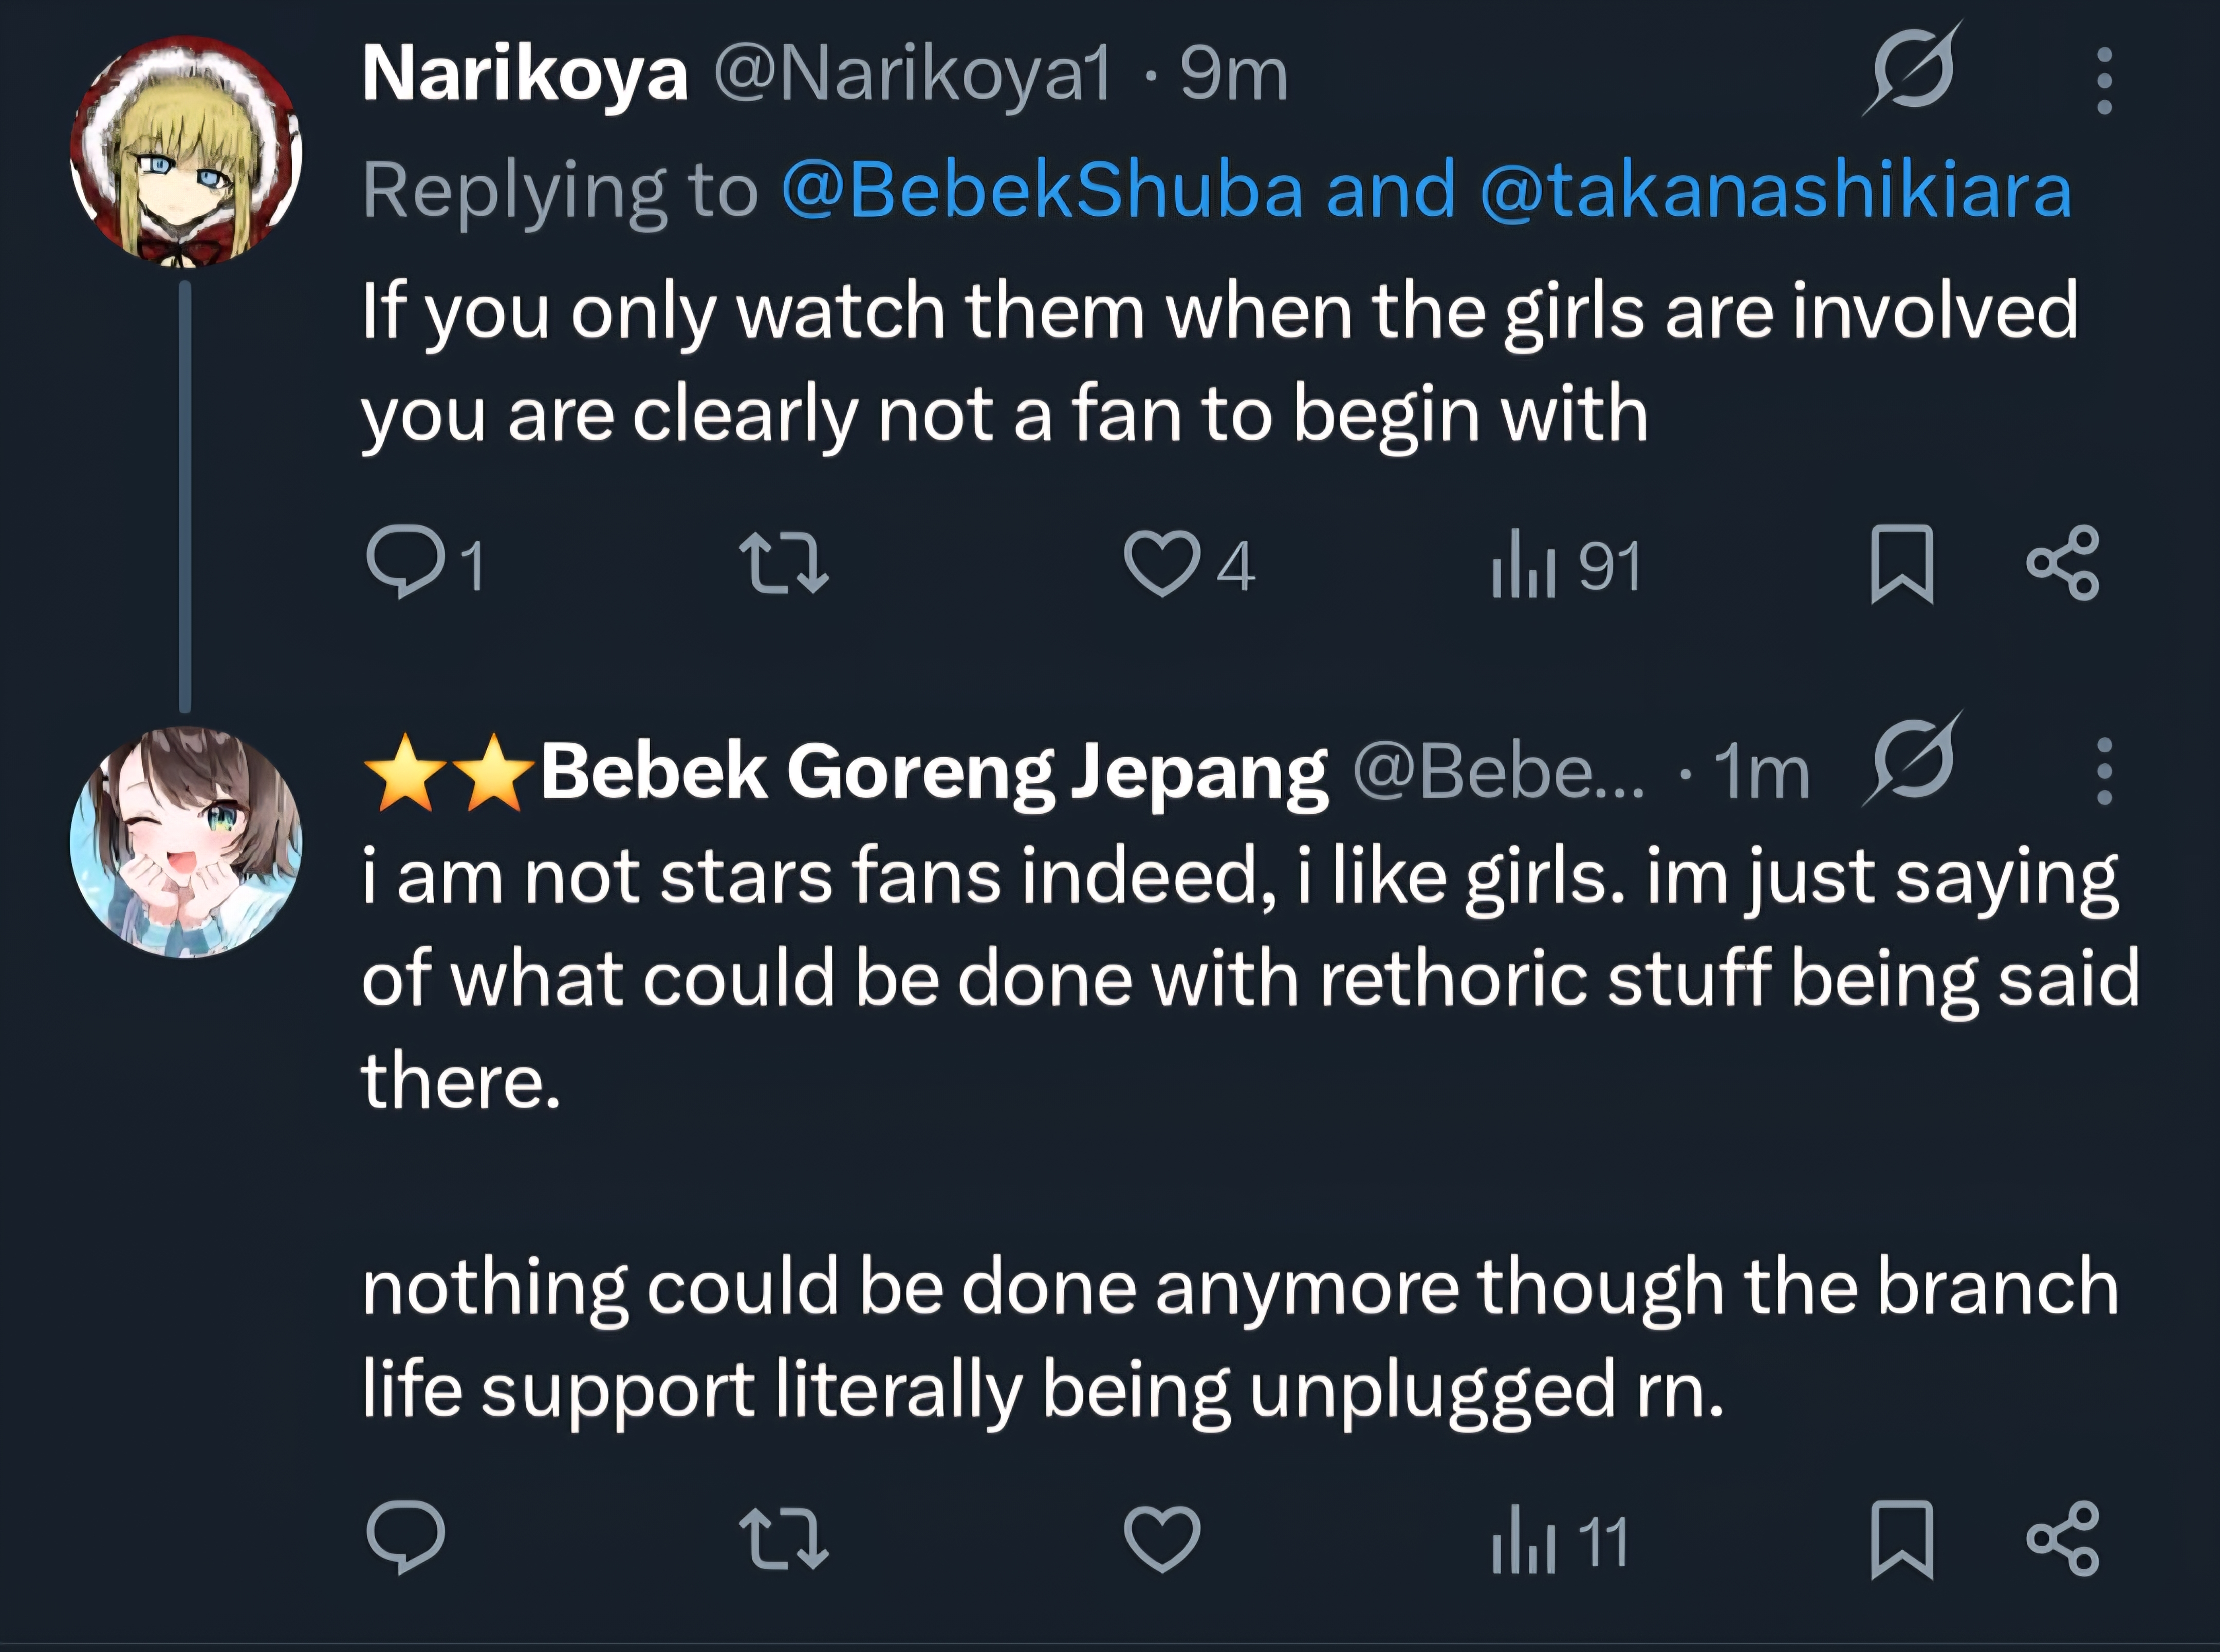
Task: View analytics showing 91 views
Action: point(1566,566)
